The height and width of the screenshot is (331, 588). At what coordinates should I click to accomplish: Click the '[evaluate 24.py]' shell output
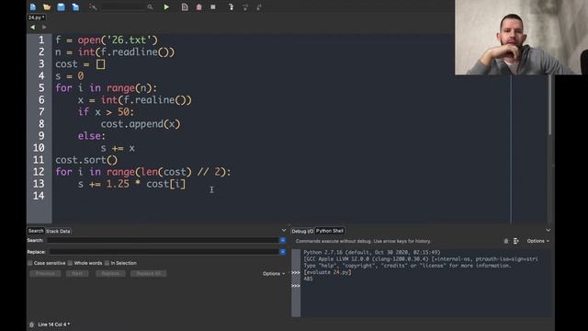coord(328,272)
